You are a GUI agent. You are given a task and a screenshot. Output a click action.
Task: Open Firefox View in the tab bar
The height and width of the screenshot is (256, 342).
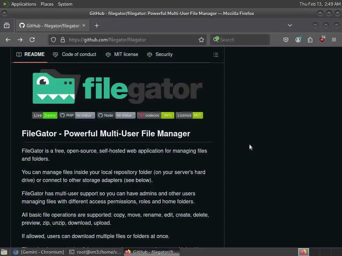click(x=7, y=25)
